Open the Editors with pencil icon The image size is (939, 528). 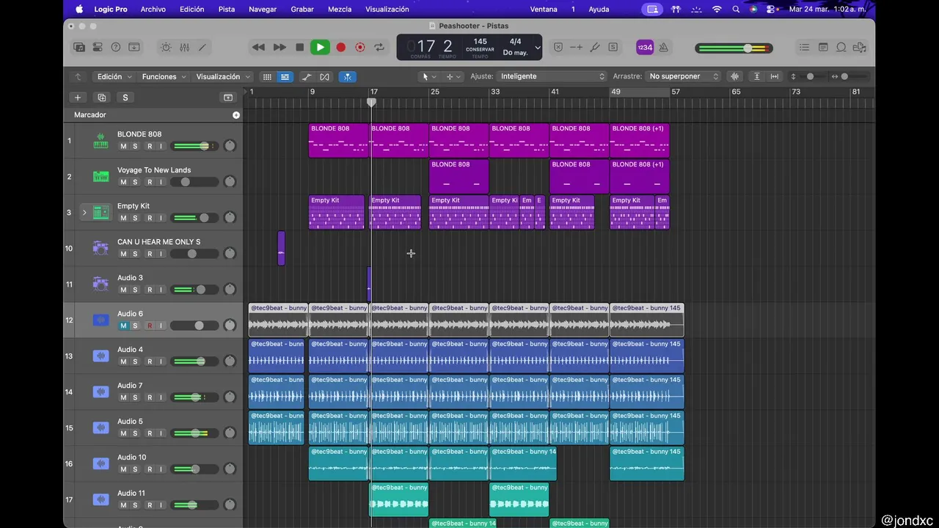click(202, 47)
